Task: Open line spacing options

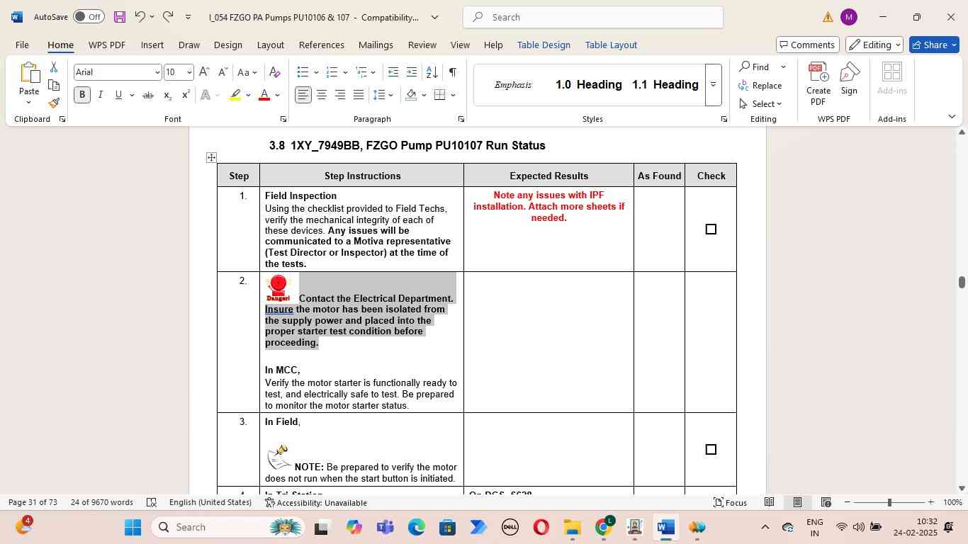Action: pyautogui.click(x=383, y=95)
